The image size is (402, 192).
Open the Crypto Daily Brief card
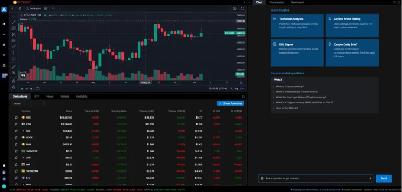pos(352,52)
